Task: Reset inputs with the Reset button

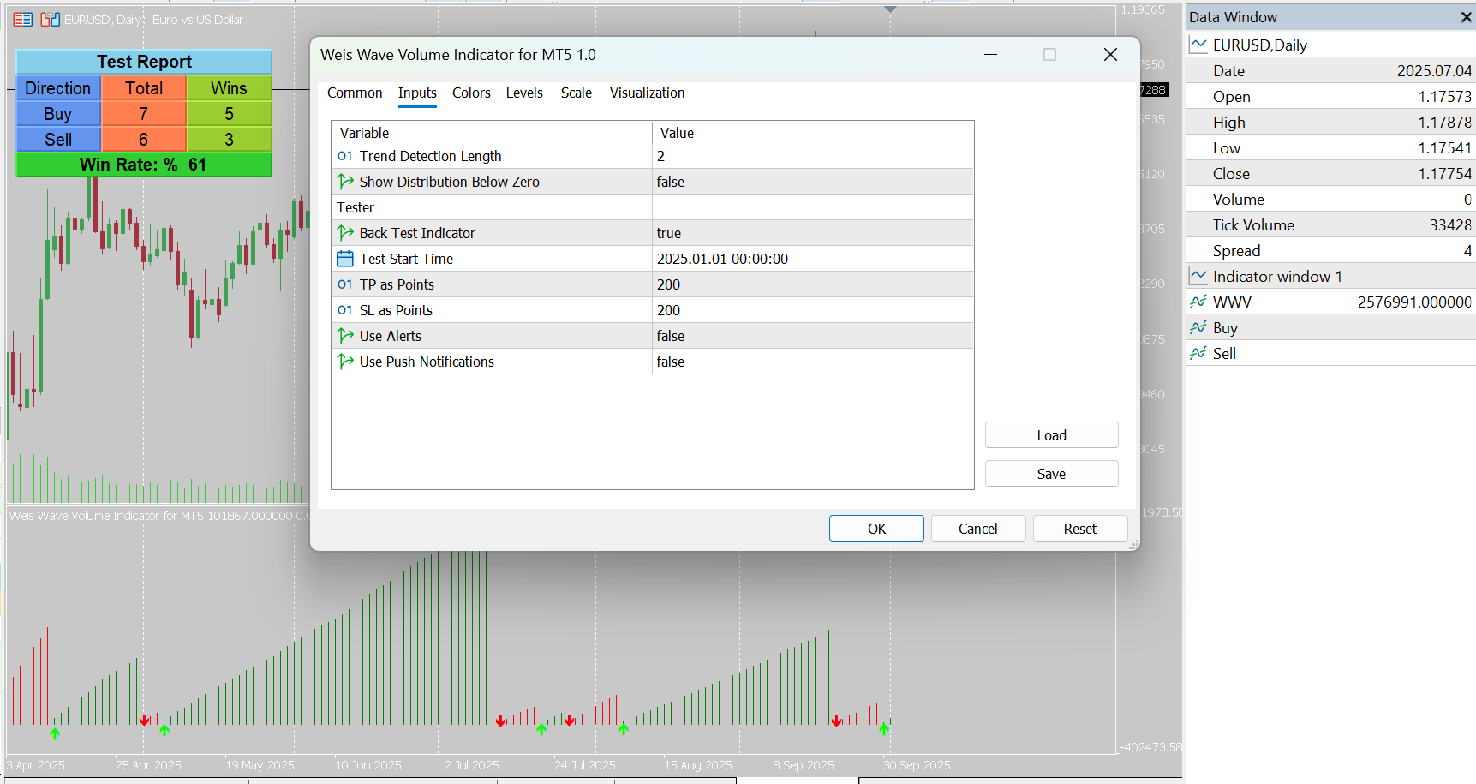Action: pos(1080,529)
